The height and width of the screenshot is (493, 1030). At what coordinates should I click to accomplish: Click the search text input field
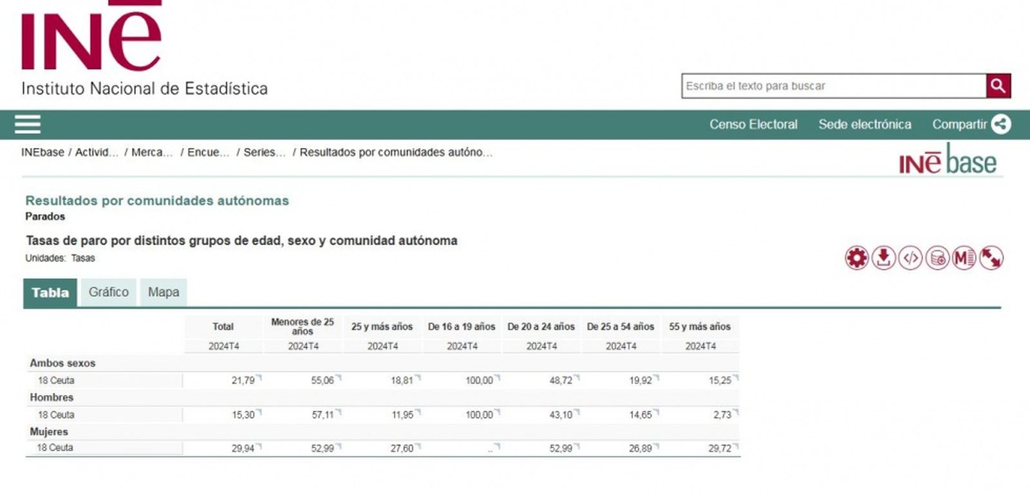pos(833,86)
